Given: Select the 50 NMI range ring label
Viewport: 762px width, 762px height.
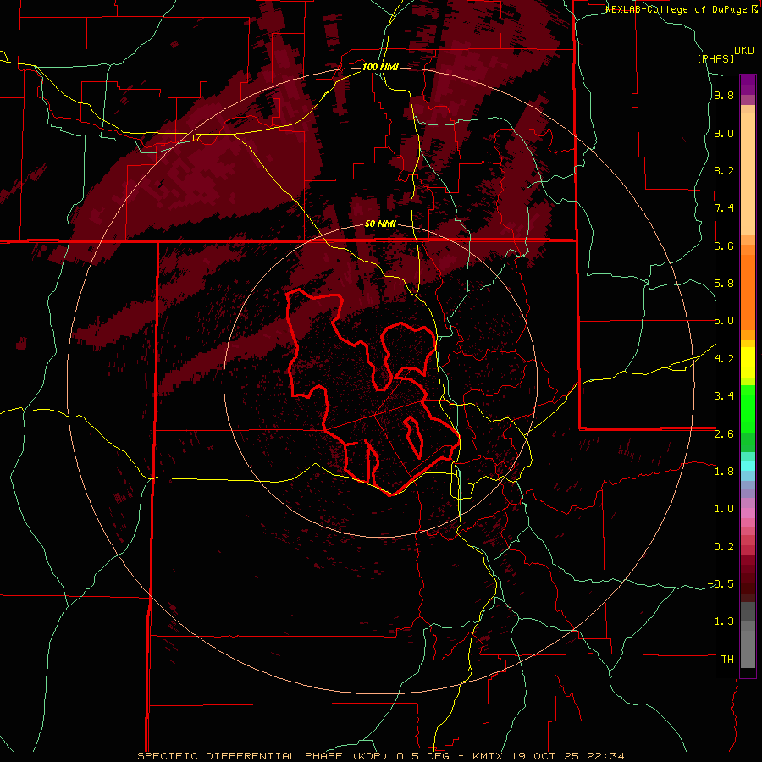Looking at the screenshot, I should coord(380,224).
